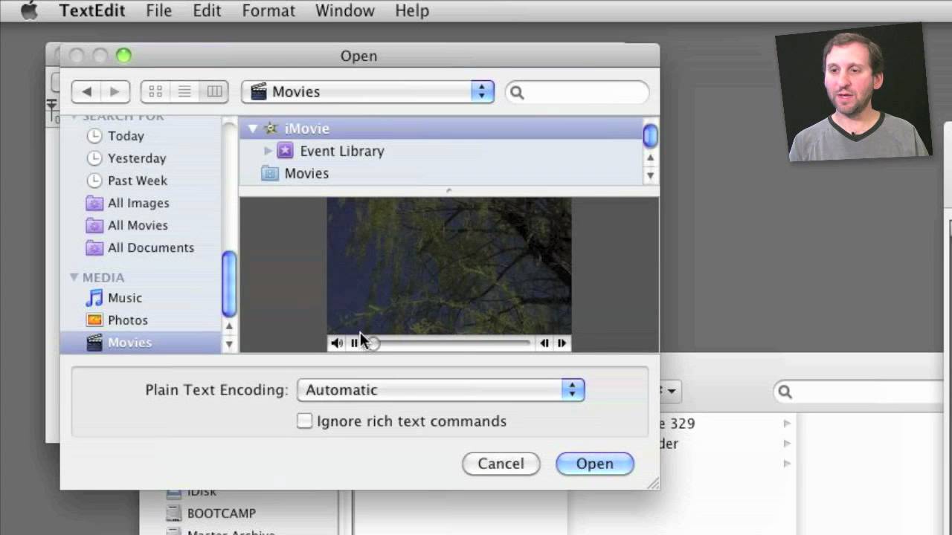Click the Open dialog search field
The image size is (952, 535).
pyautogui.click(x=577, y=92)
